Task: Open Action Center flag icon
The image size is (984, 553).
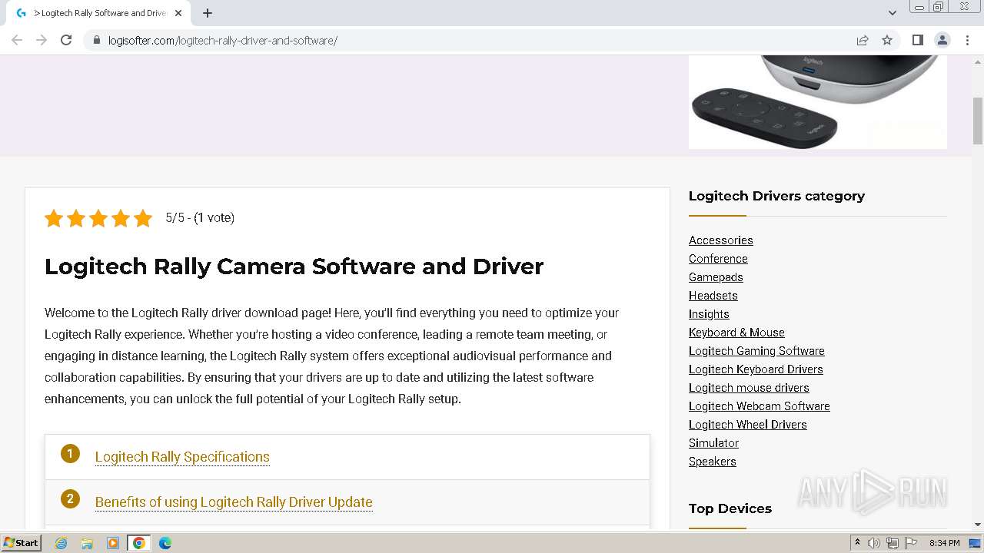Action: pyautogui.click(x=911, y=543)
